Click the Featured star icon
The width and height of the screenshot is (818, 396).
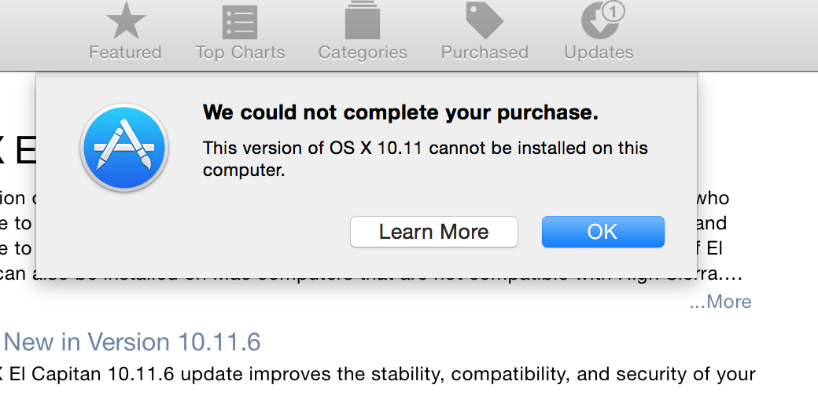point(124,20)
